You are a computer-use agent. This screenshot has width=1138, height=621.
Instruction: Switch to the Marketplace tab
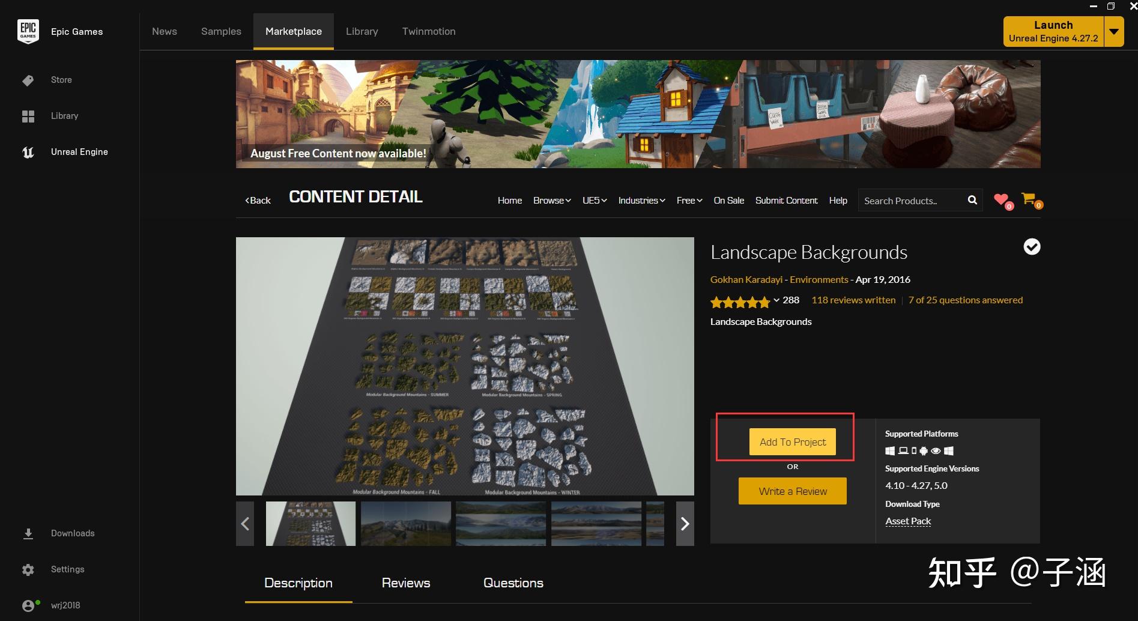click(x=294, y=31)
